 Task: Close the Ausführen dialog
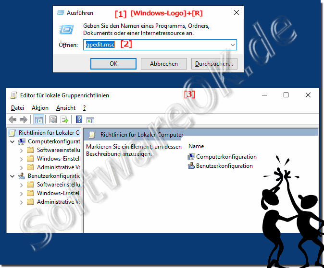(x=237, y=12)
